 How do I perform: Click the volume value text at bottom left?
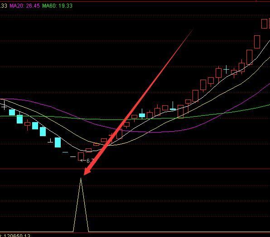15,235
